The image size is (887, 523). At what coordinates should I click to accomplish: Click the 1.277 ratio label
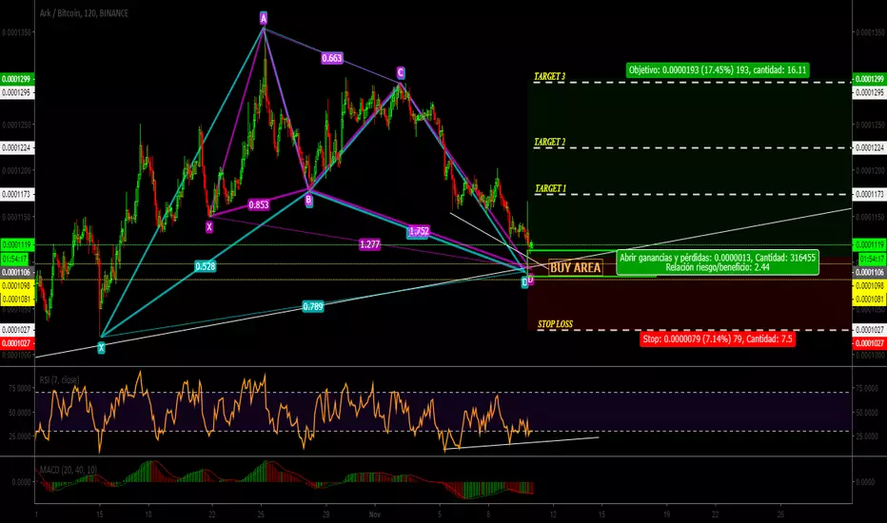point(369,244)
